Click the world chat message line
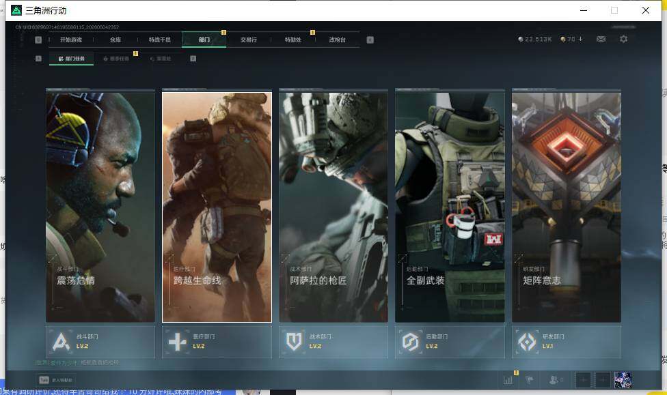 point(77,363)
